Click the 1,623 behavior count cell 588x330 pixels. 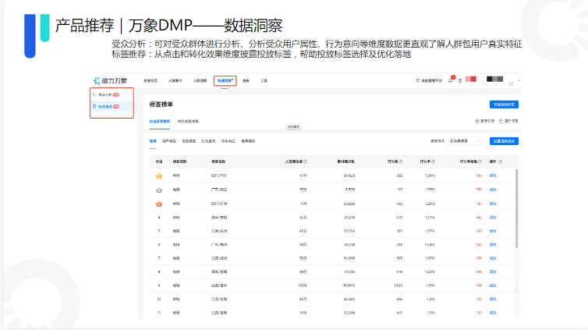tap(398, 286)
